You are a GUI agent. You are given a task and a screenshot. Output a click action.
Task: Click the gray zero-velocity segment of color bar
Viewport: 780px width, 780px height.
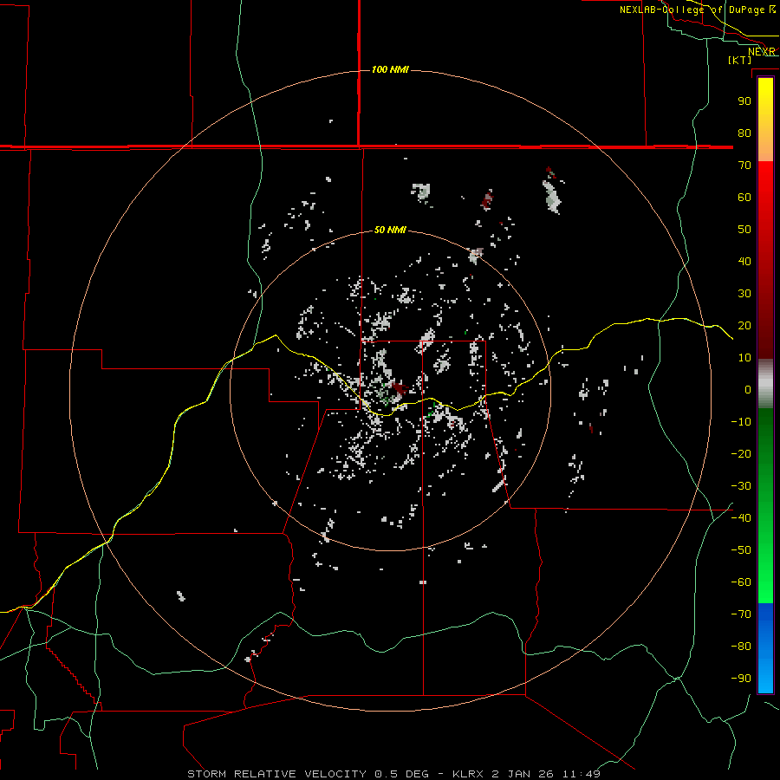[765, 384]
